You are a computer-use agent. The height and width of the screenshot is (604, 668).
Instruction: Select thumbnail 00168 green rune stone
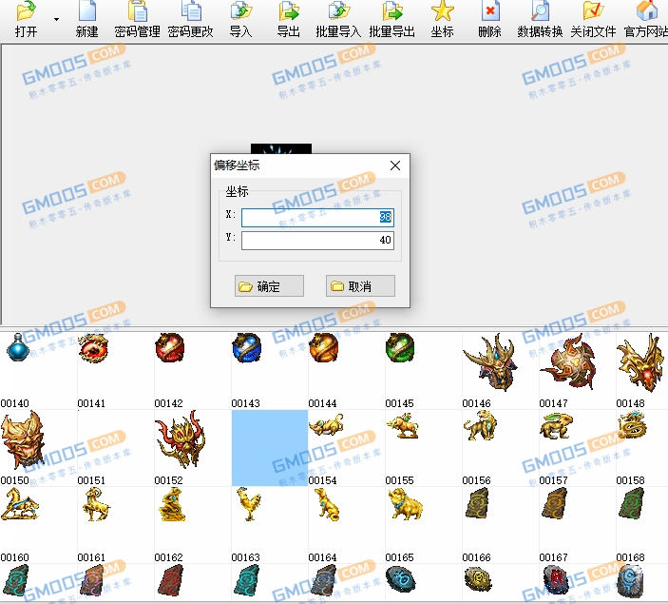[642, 525]
